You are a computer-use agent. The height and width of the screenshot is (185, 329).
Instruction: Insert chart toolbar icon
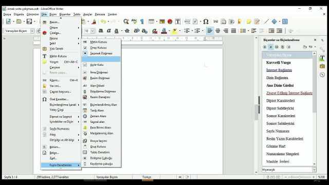click(170, 22)
